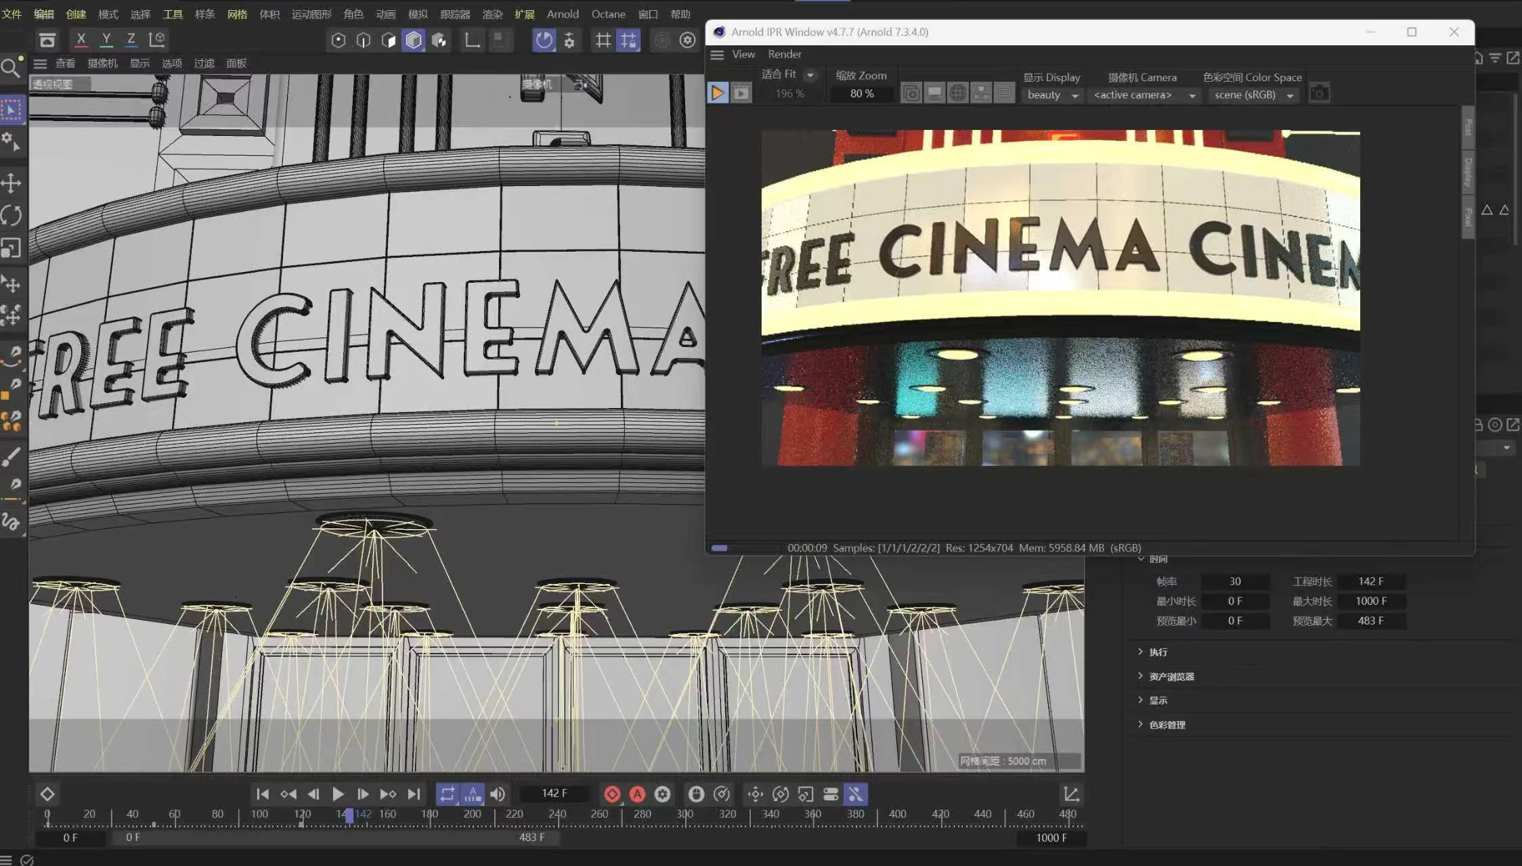Click the Arnold IPR snapshot camera icon
1522x866 pixels.
coord(1318,93)
